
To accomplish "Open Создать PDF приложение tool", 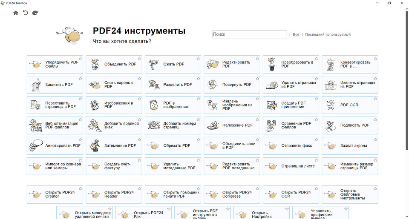I will (291, 105).
